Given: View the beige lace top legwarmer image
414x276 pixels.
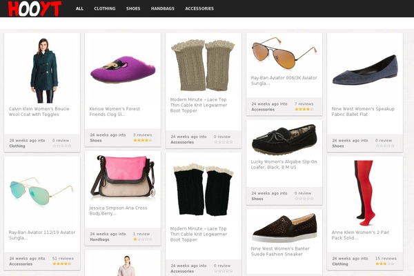Looking at the screenshot, I should tap(204, 66).
